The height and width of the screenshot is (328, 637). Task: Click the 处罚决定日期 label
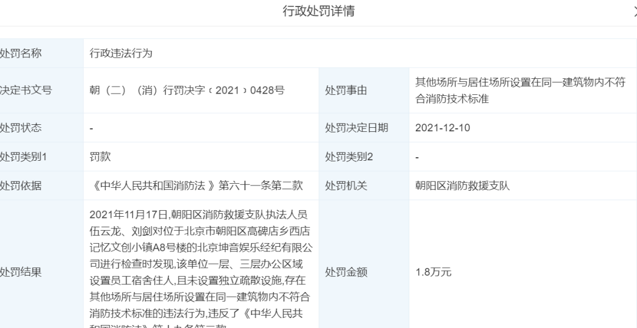pos(357,128)
